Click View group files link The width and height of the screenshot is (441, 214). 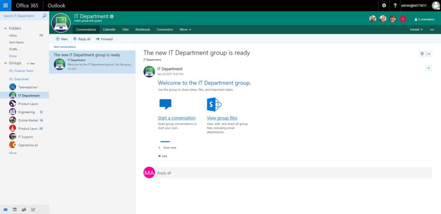[222, 118]
